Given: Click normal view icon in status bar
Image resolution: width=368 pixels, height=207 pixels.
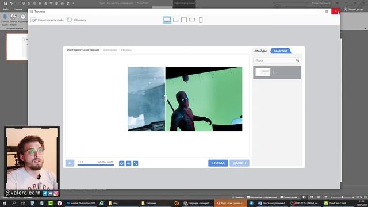Looking at the screenshot, I should pos(304,197).
